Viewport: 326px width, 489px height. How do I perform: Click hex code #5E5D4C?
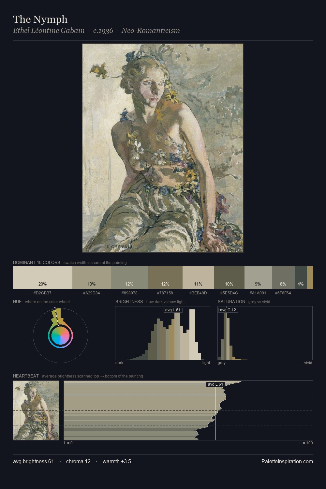229,293
